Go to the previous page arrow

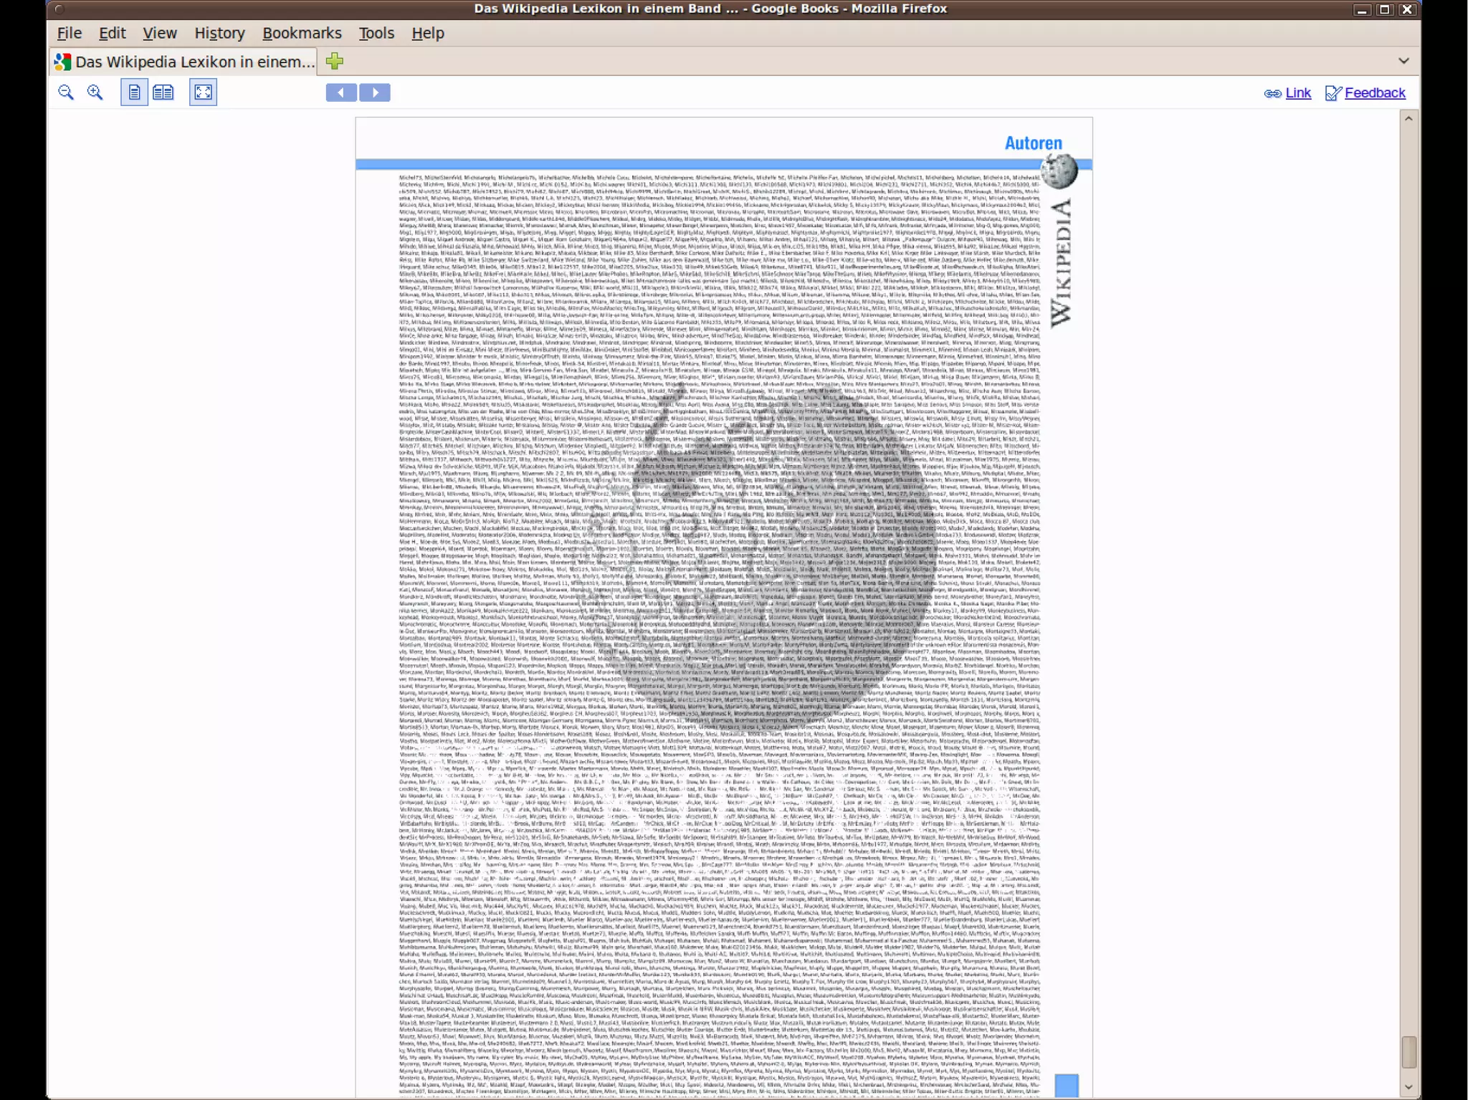pyautogui.click(x=341, y=92)
